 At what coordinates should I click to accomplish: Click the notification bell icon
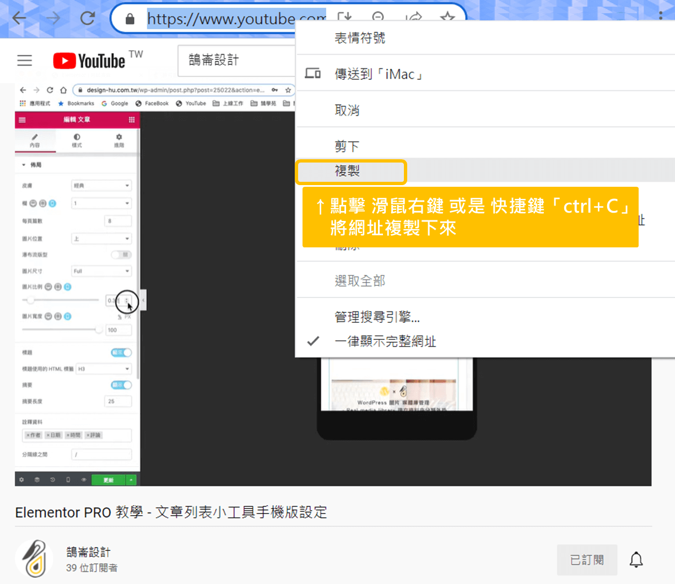click(x=636, y=560)
